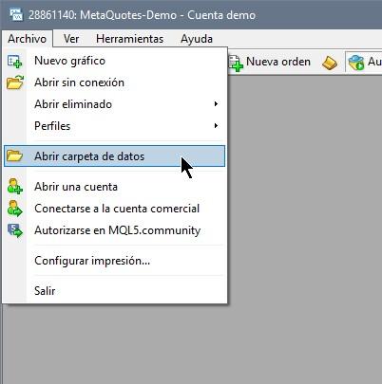Click the Abrir carpeta de datos folder icon
This screenshot has width=382, height=384.
tap(14, 155)
